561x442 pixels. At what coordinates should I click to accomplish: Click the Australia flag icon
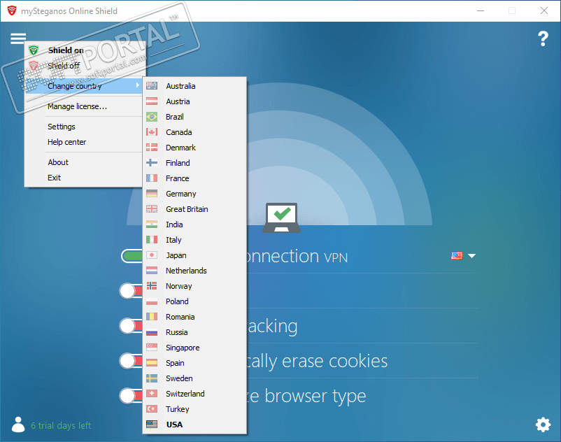click(152, 86)
